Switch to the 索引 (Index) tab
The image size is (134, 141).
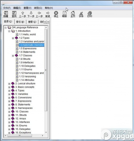pyautogui.click(x=20, y=22)
